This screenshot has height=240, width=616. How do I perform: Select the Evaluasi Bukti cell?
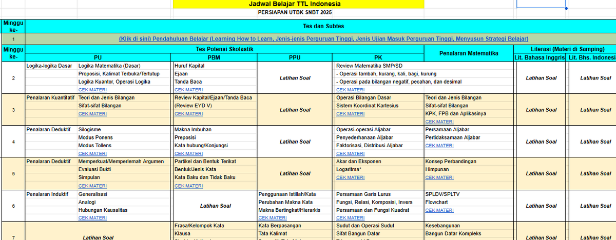125,169
